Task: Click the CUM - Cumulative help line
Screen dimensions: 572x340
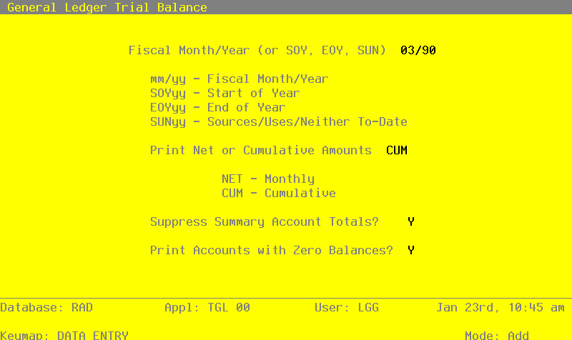Action: pyautogui.click(x=279, y=193)
